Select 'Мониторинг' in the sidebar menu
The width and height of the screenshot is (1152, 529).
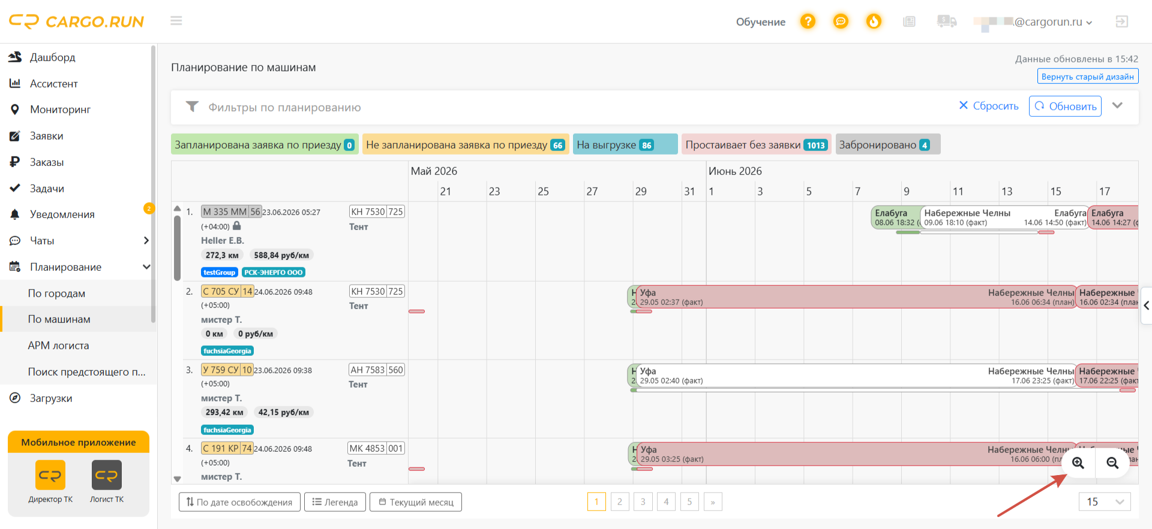(x=60, y=110)
